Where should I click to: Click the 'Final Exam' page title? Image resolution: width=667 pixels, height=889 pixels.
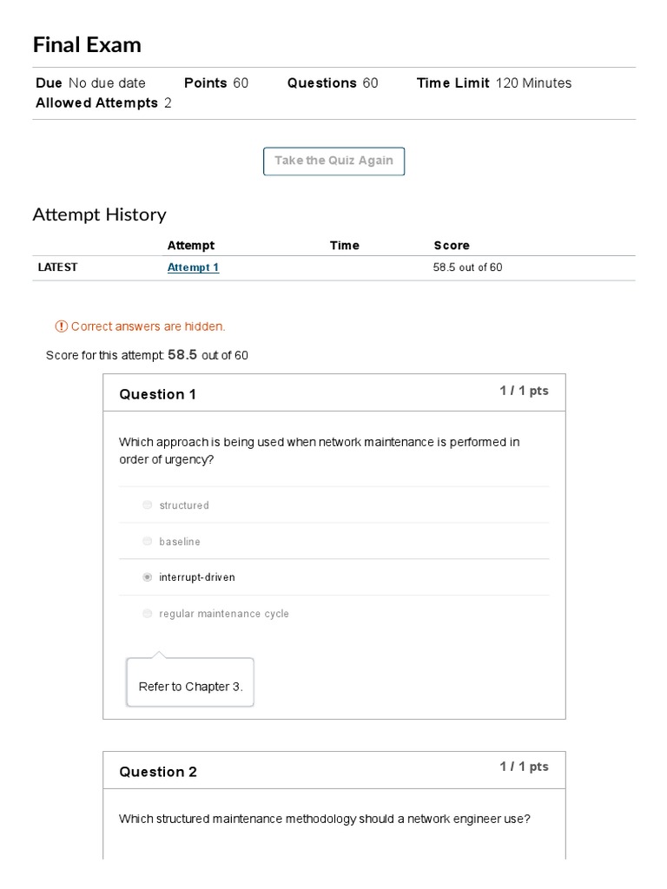[x=87, y=45]
